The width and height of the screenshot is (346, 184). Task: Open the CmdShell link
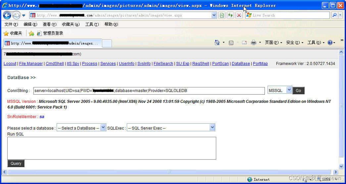pyautogui.click(x=55, y=64)
